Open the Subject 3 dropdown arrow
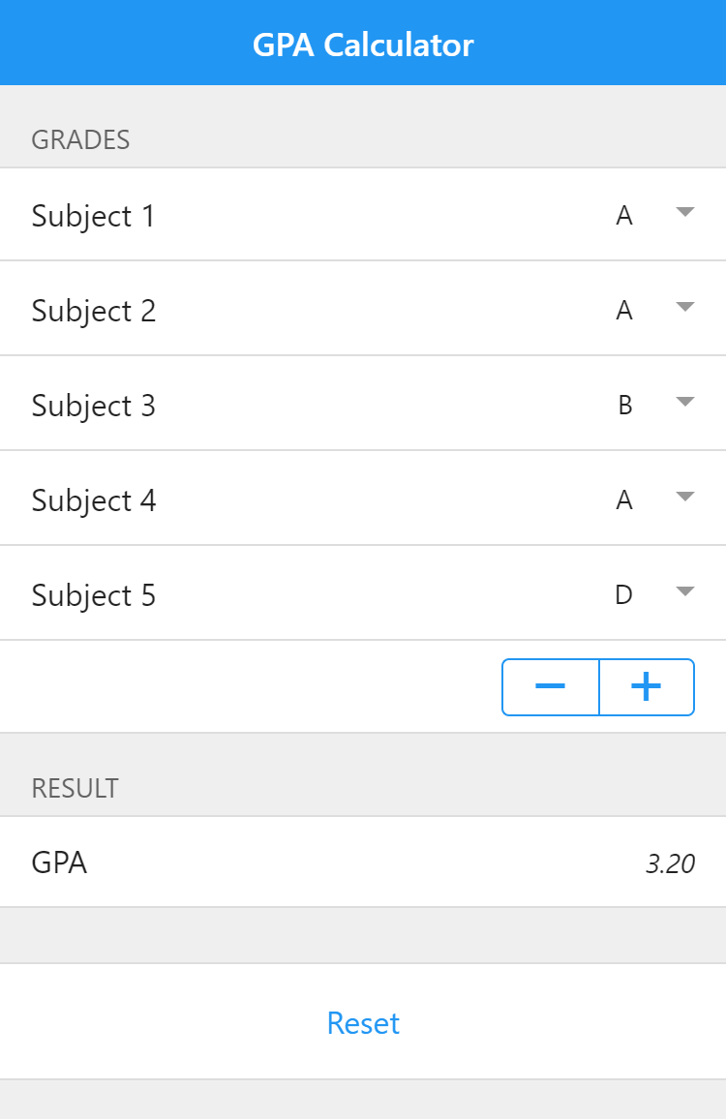 (685, 402)
